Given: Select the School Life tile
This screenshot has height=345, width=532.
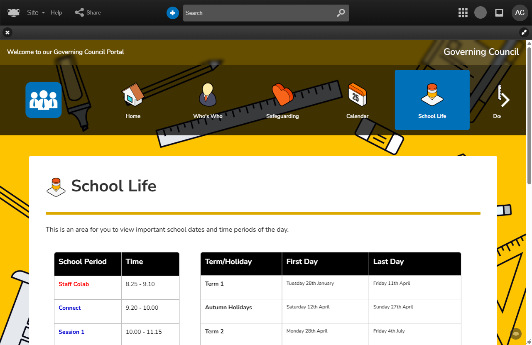Looking at the screenshot, I should tap(432, 100).
